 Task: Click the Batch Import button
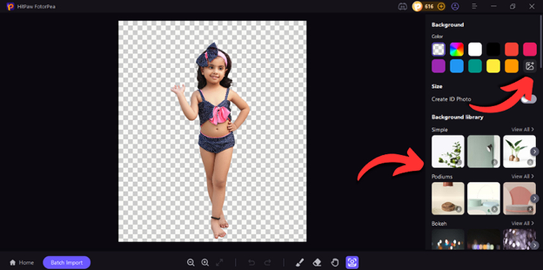click(66, 262)
